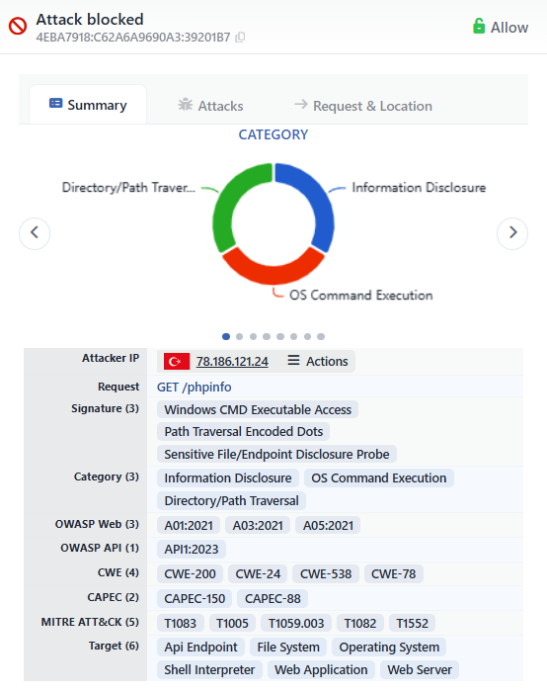Open the Request & Location tab

pos(363,105)
